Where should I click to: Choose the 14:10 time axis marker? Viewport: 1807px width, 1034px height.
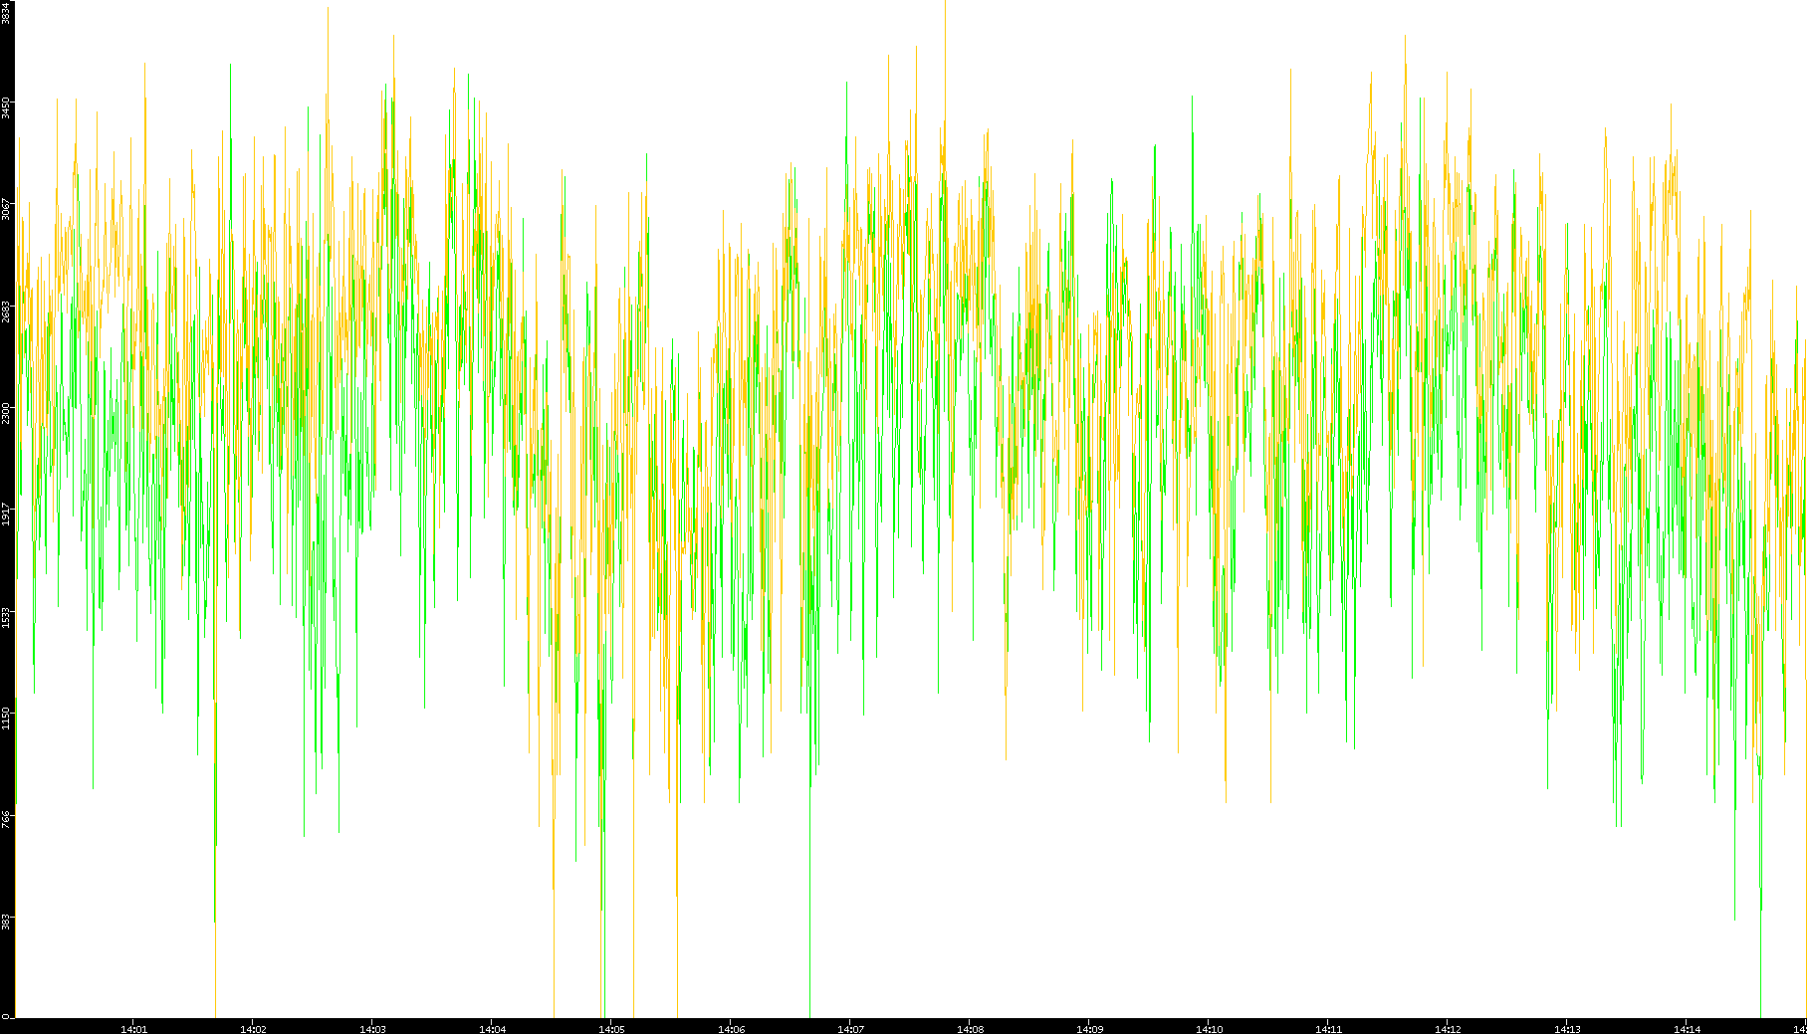(1209, 1029)
